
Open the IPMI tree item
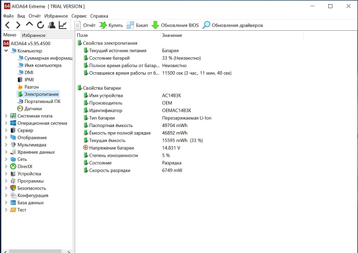[26, 80]
